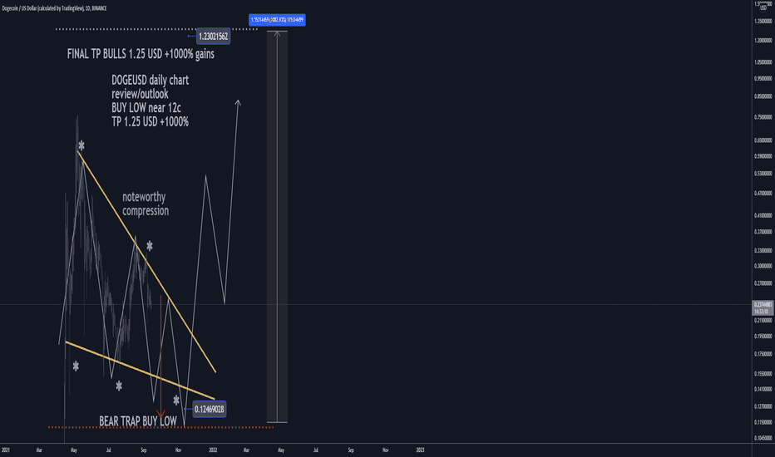Click the asterisk marker above BEAR TRAP text

[176, 400]
